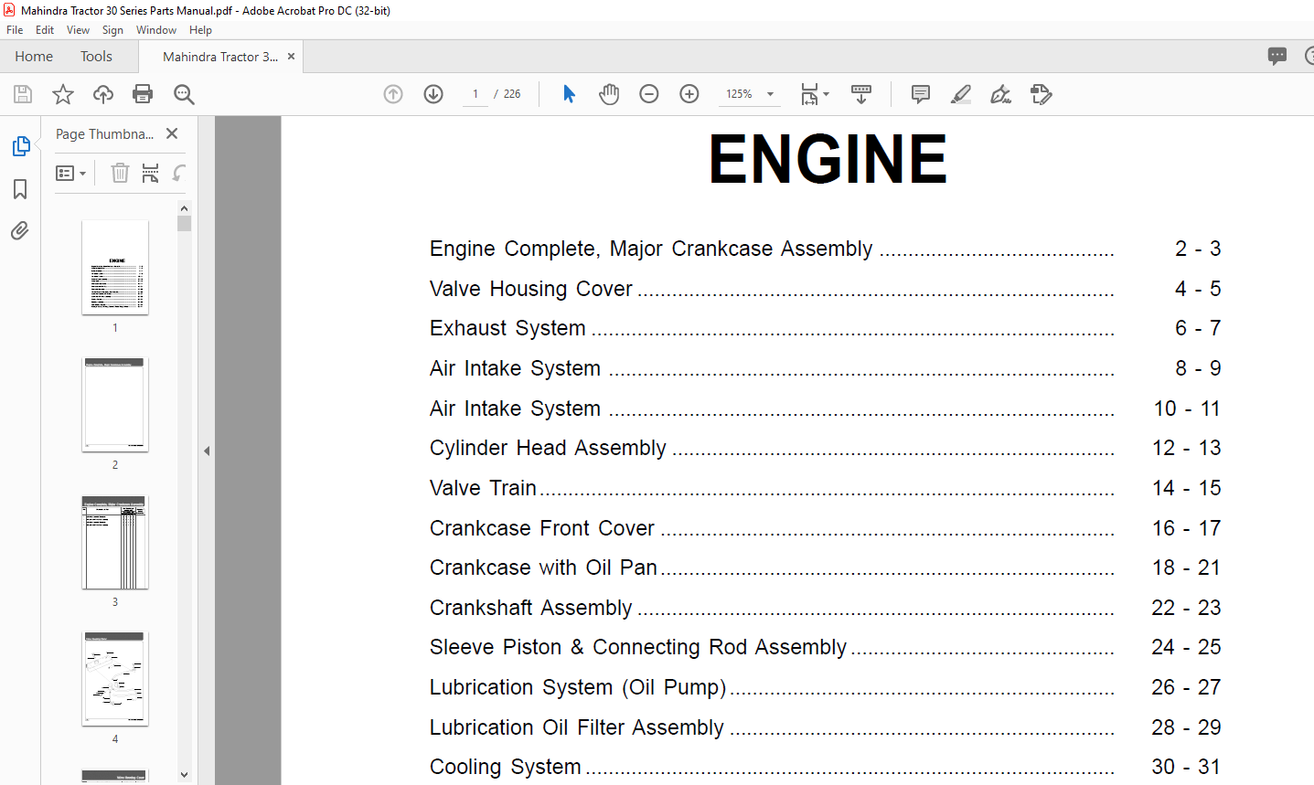The image size is (1314, 785).
Task: Click the stamp tool icon
Action: pyautogui.click(x=1042, y=94)
